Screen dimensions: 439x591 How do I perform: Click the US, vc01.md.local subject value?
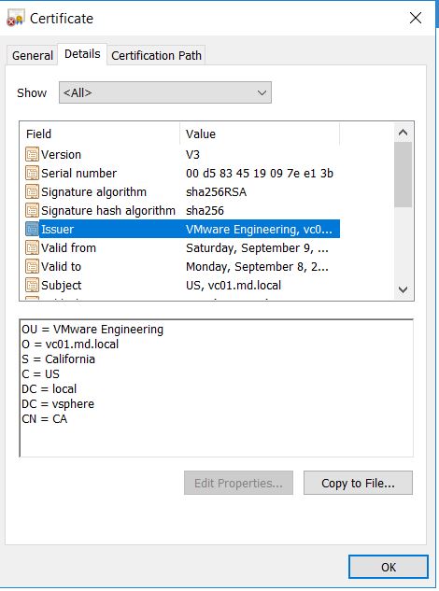pos(234,286)
